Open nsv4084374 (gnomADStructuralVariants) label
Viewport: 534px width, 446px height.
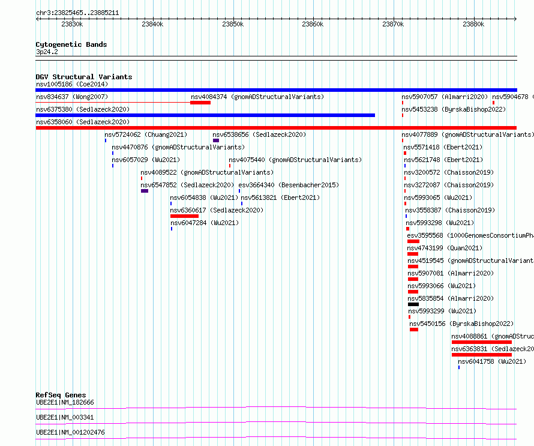[257, 97]
